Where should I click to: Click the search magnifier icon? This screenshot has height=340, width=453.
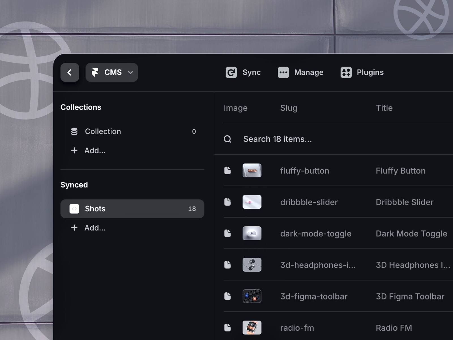tap(227, 139)
